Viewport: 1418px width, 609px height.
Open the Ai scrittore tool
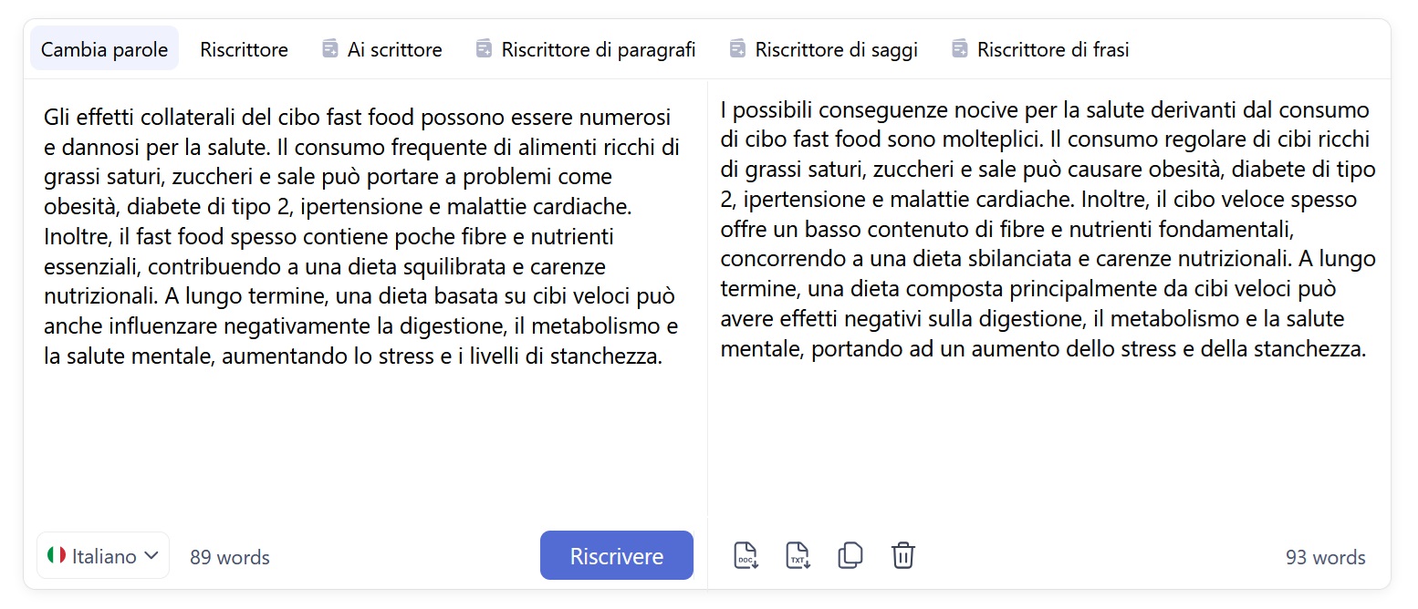[381, 48]
